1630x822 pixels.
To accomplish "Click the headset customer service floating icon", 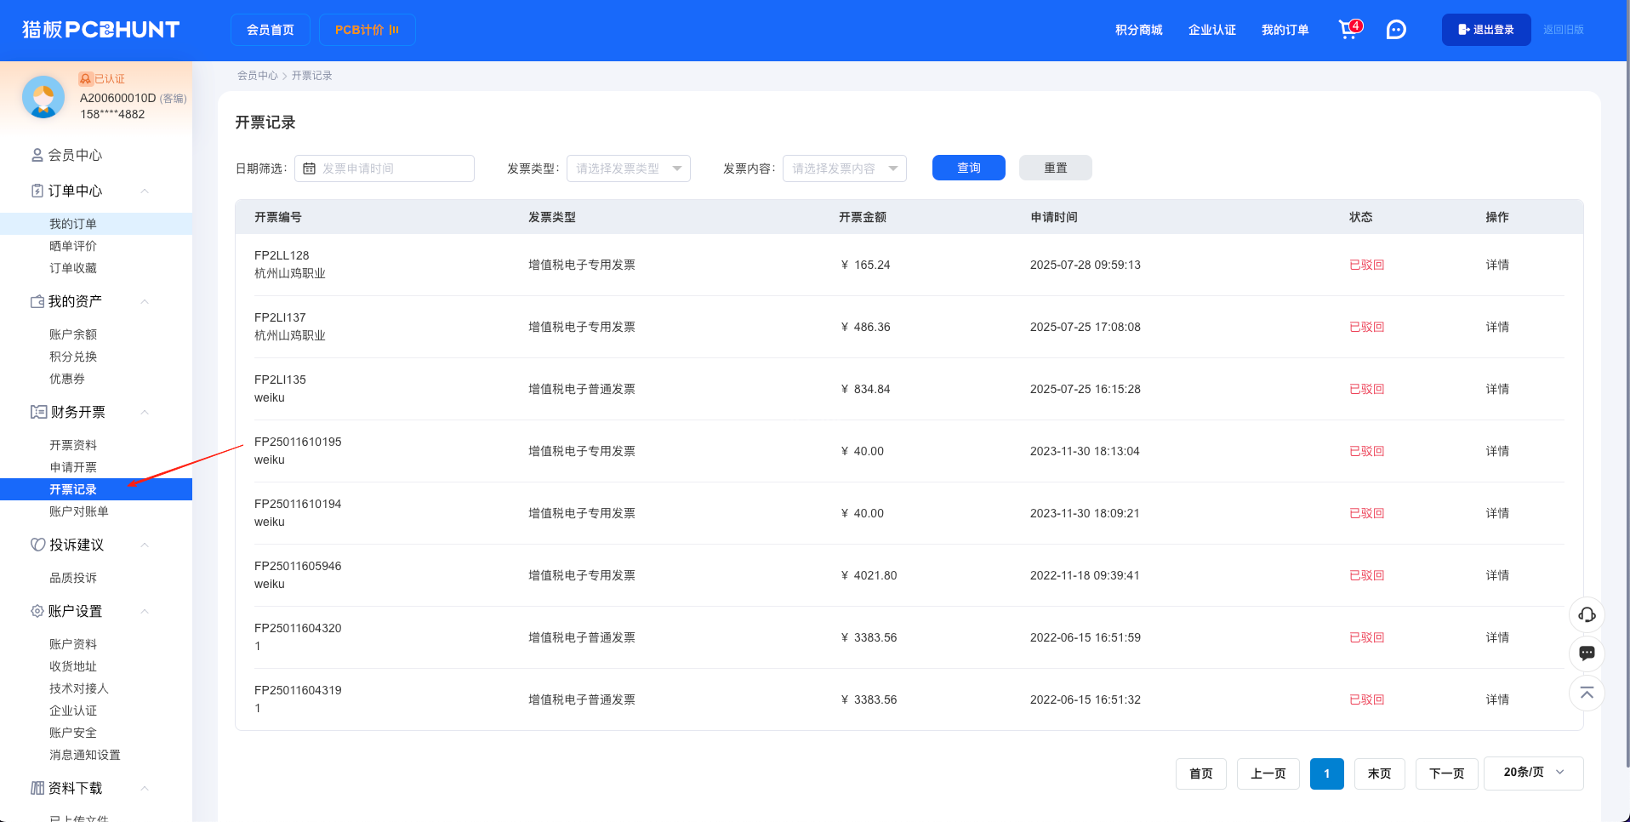I will click(1587, 614).
